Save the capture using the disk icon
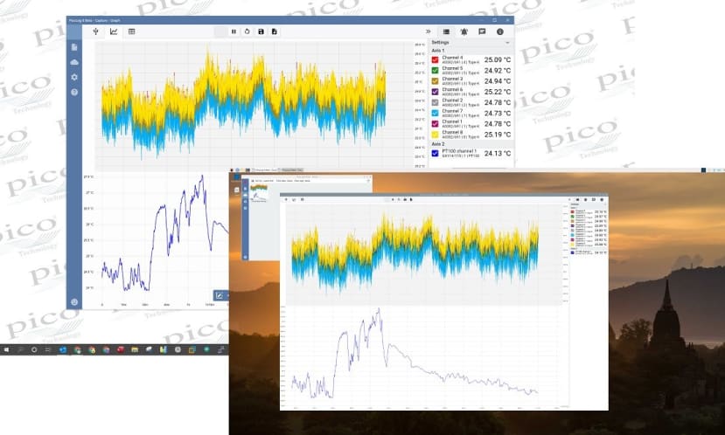 pyautogui.click(x=261, y=31)
